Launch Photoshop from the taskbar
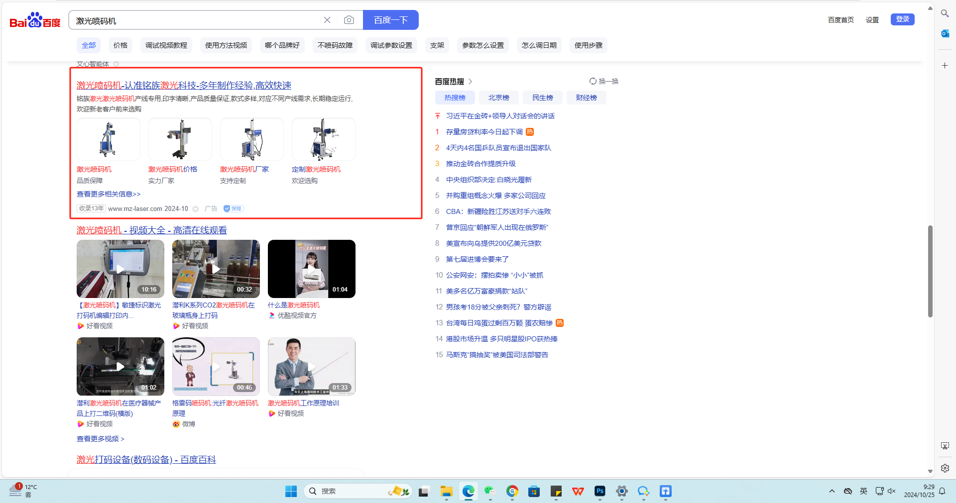Image resolution: width=956 pixels, height=503 pixels. (600, 492)
